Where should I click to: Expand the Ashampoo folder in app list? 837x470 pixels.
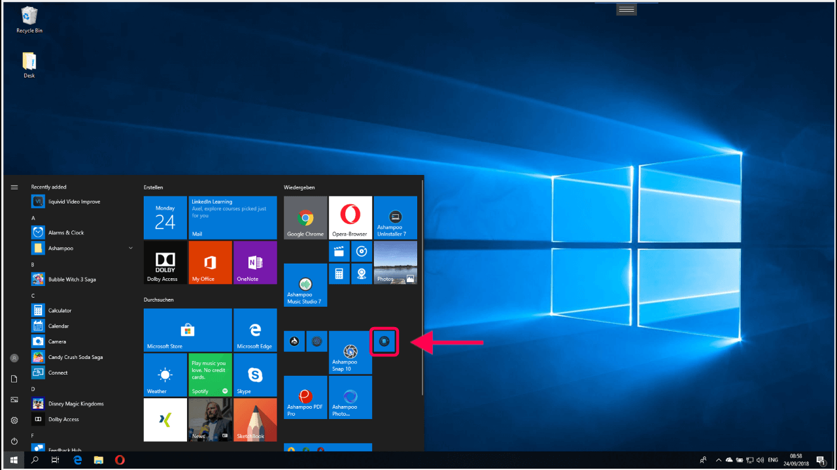click(x=82, y=248)
